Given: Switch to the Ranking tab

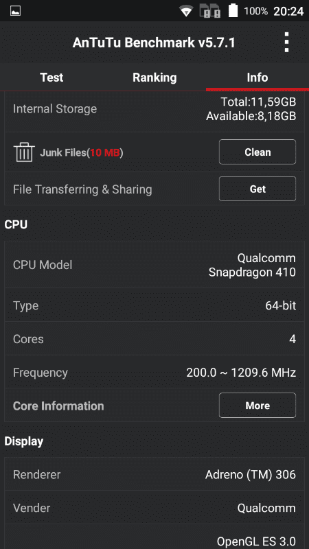Looking at the screenshot, I should [x=154, y=78].
